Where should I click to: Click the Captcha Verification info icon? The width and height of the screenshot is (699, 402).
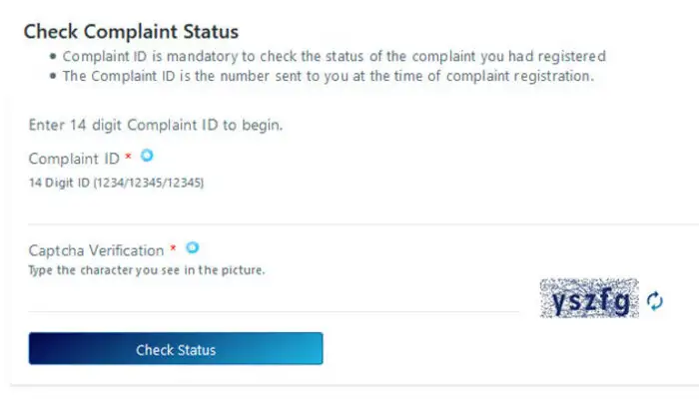pyautogui.click(x=193, y=247)
